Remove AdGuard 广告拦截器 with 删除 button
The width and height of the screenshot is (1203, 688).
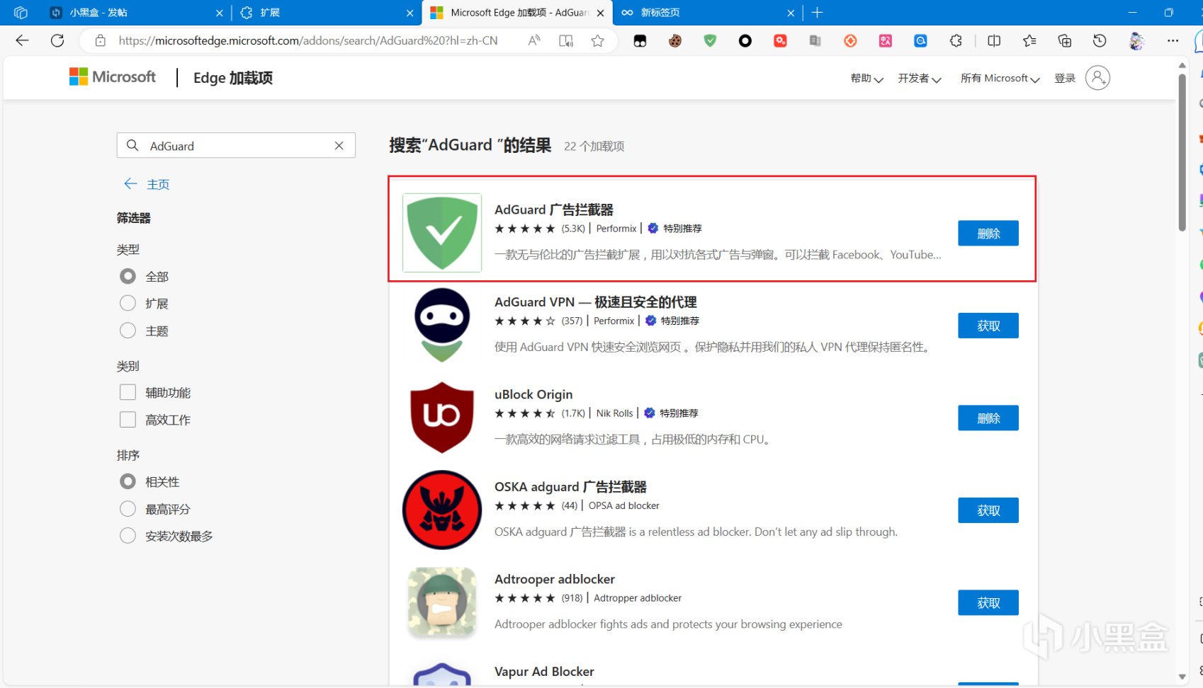[x=988, y=233]
